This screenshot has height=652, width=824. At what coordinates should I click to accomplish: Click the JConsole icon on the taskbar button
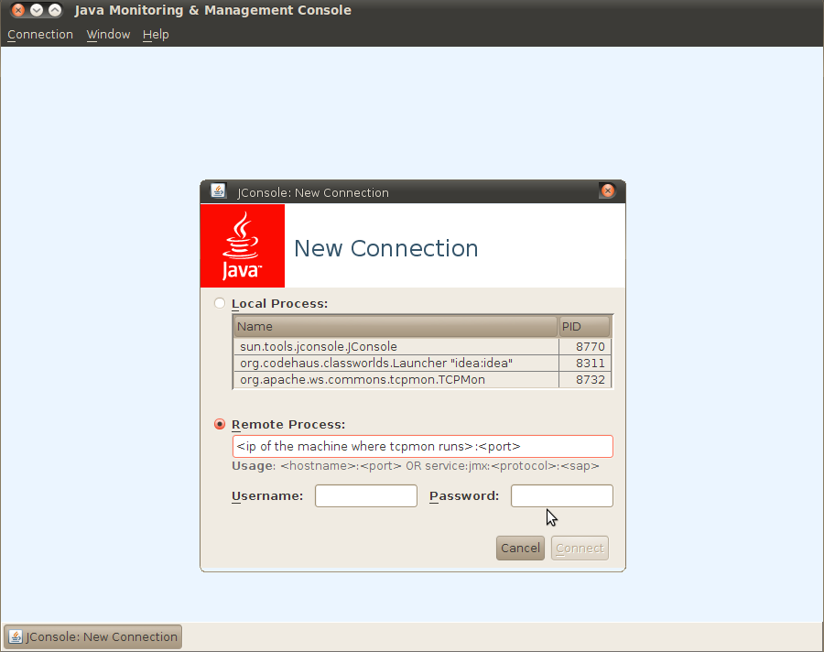[16, 636]
